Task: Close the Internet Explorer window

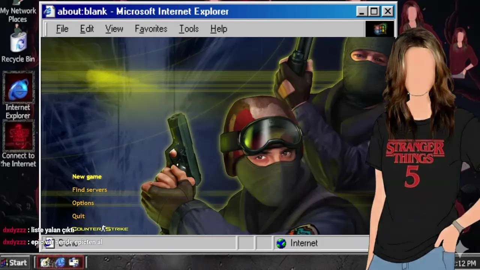Action: pos(388,12)
